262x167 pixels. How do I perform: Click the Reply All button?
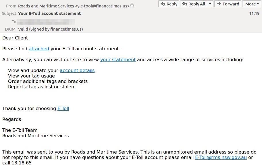tap(194, 4)
